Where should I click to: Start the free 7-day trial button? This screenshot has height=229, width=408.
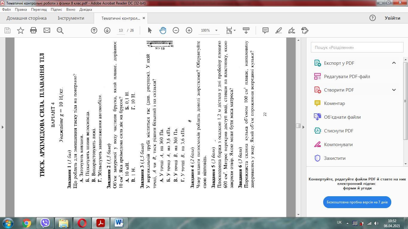[x=357, y=202]
